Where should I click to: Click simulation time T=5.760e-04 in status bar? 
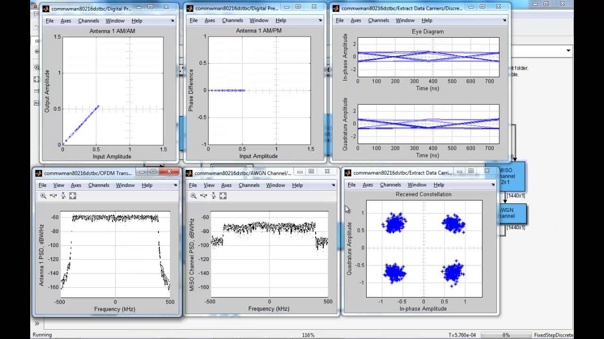[x=463, y=335]
